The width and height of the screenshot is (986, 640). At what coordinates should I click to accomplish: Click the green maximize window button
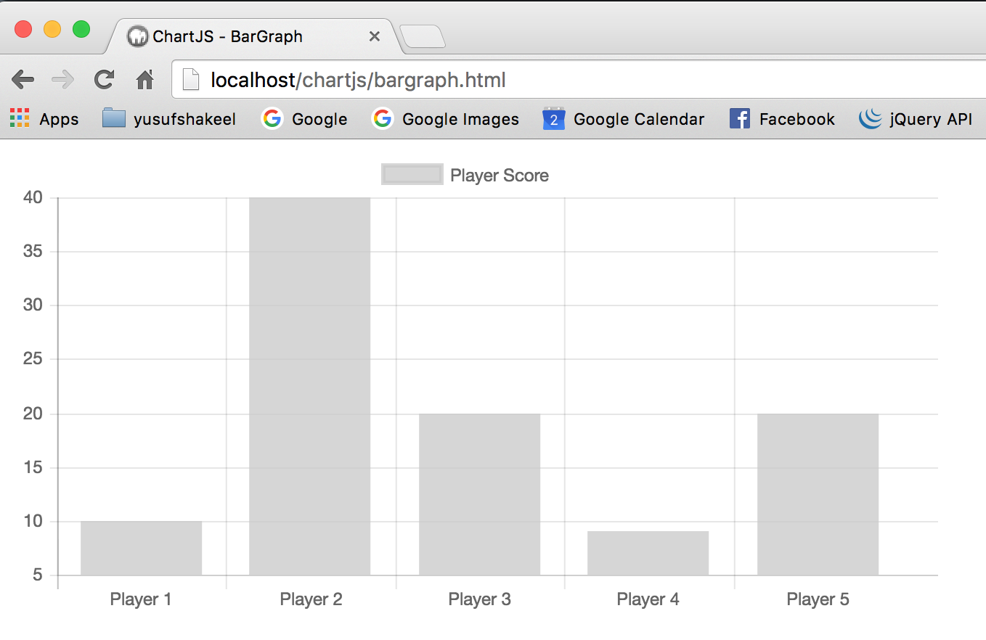pos(81,29)
